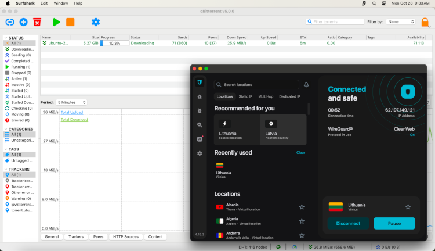Switch to Dedicated IP tab
Image resolution: width=435 pixels, height=251 pixels.
pos(289,96)
